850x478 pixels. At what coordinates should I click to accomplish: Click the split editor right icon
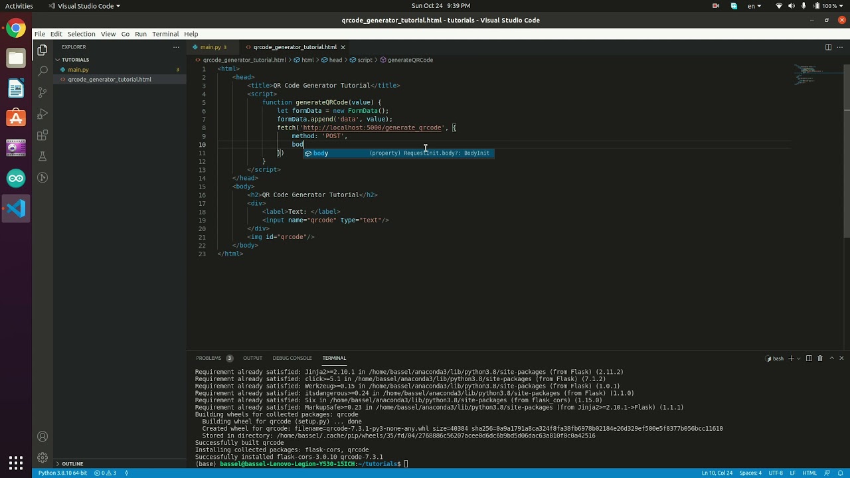pyautogui.click(x=828, y=47)
